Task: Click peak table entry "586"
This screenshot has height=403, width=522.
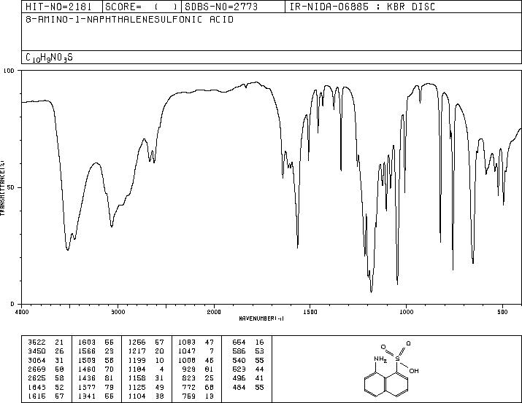Action: click(239, 351)
